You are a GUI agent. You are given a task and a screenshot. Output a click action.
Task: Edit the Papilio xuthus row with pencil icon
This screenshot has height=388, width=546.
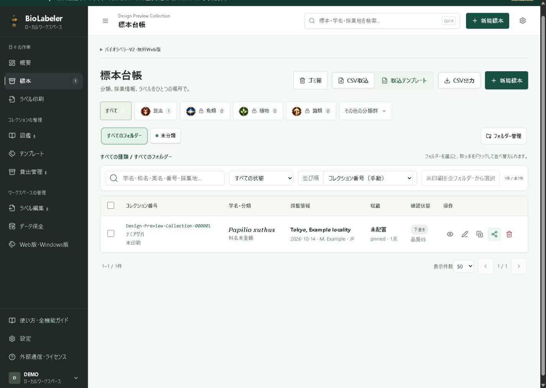(465, 234)
